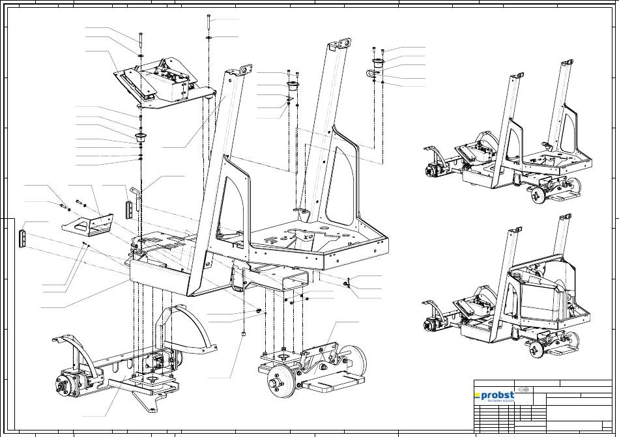This screenshot has width=619, height=437.
Task: Click the eyelet atop the left upright mast
Action: [x=243, y=70]
